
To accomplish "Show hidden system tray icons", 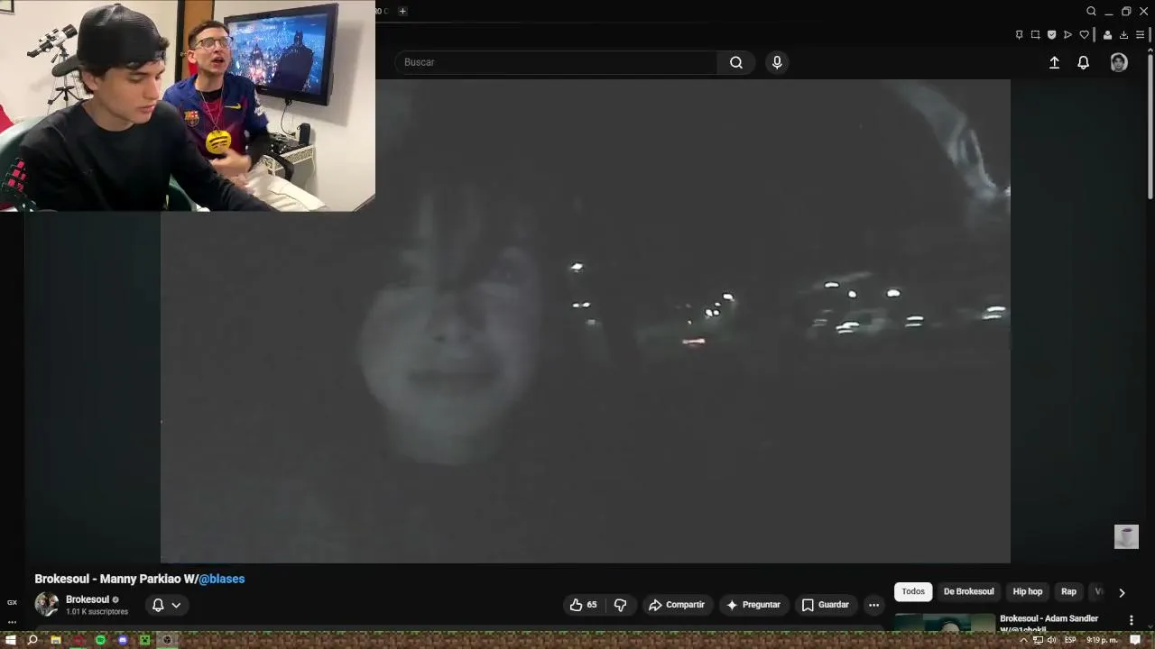I will [x=1023, y=640].
